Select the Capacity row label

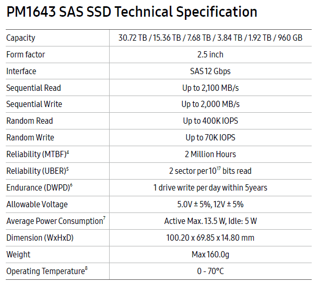(21, 38)
